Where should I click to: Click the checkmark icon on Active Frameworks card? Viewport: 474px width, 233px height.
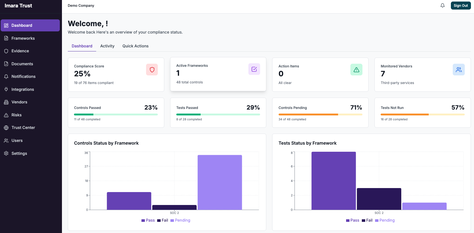254,69
